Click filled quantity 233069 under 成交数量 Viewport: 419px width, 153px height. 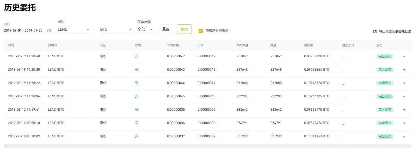click(x=242, y=56)
